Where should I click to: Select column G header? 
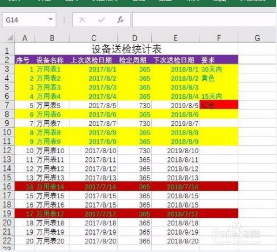[x=257, y=38]
